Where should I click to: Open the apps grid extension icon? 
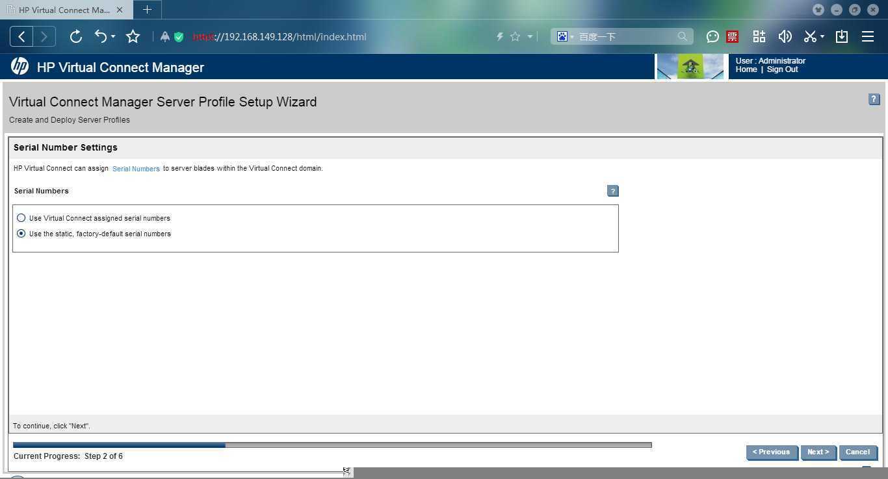[759, 37]
